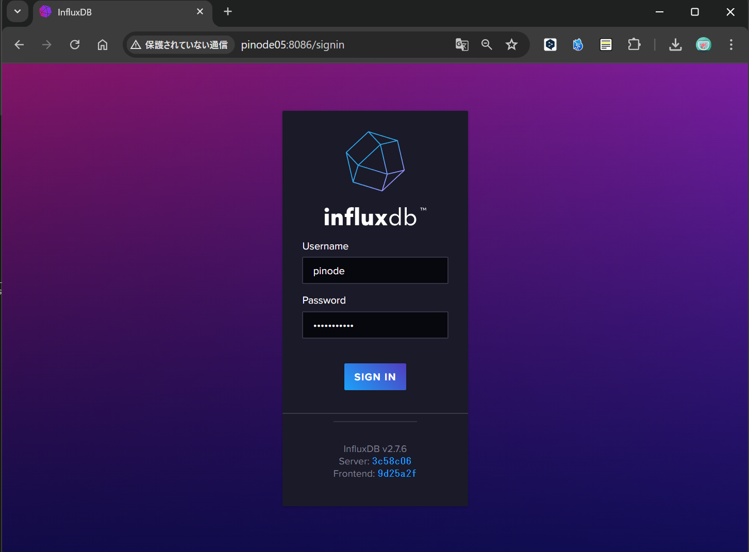
Task: Minimize the browser window
Action: (659, 11)
